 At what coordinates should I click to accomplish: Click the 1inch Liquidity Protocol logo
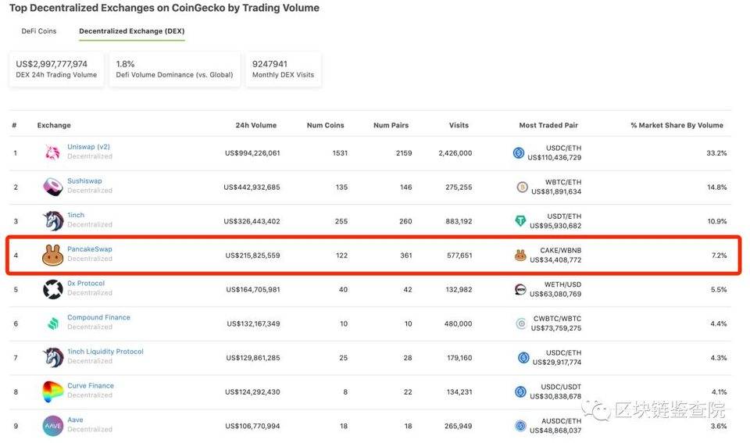pos(52,357)
